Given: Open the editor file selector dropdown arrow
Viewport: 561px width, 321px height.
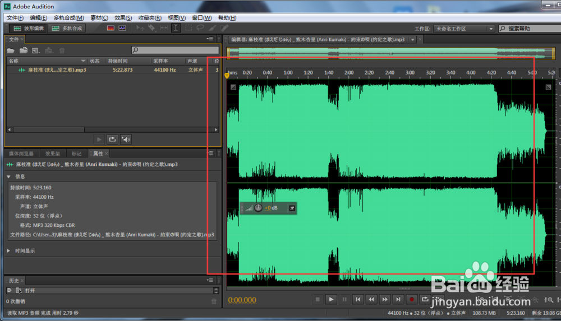Looking at the screenshot, I should [x=412, y=40].
